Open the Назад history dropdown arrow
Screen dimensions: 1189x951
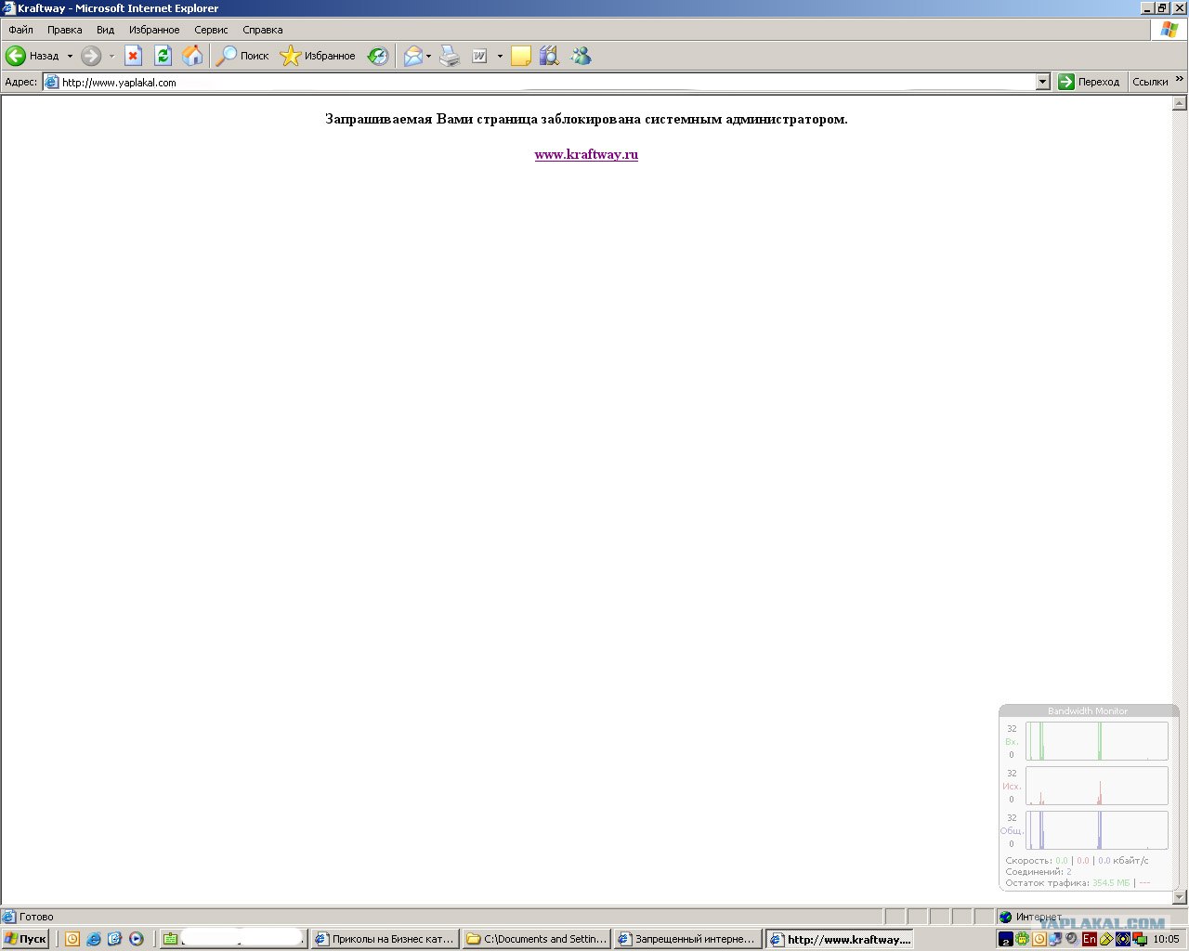70,56
